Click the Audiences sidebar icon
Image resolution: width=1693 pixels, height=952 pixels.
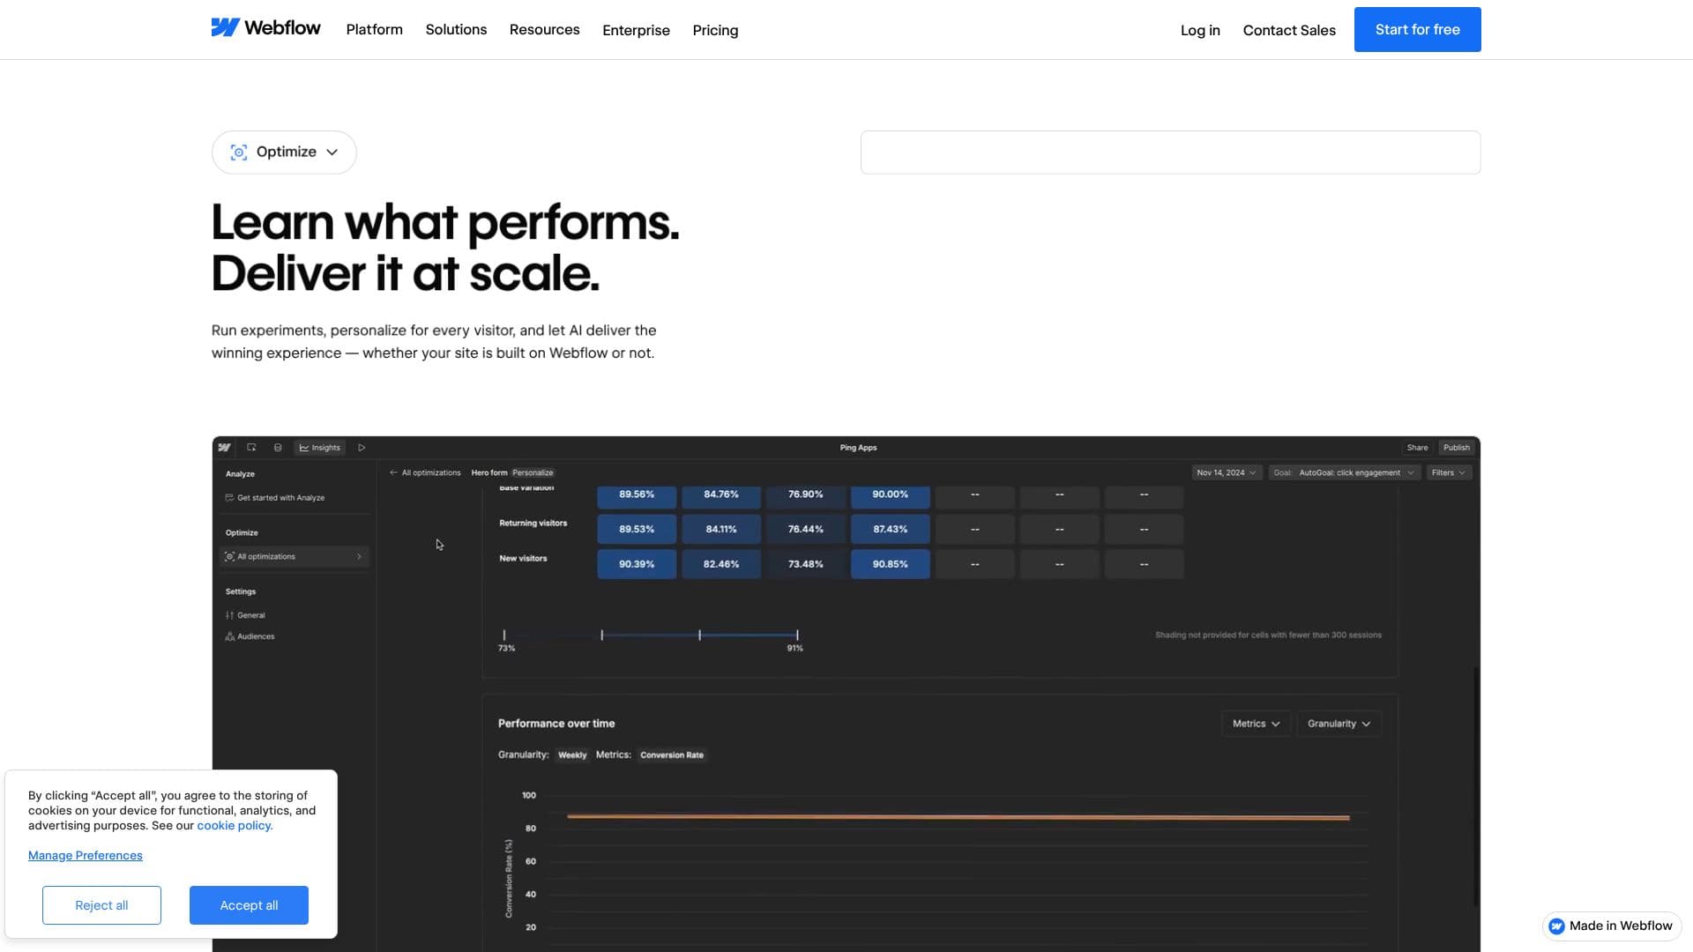[229, 636]
